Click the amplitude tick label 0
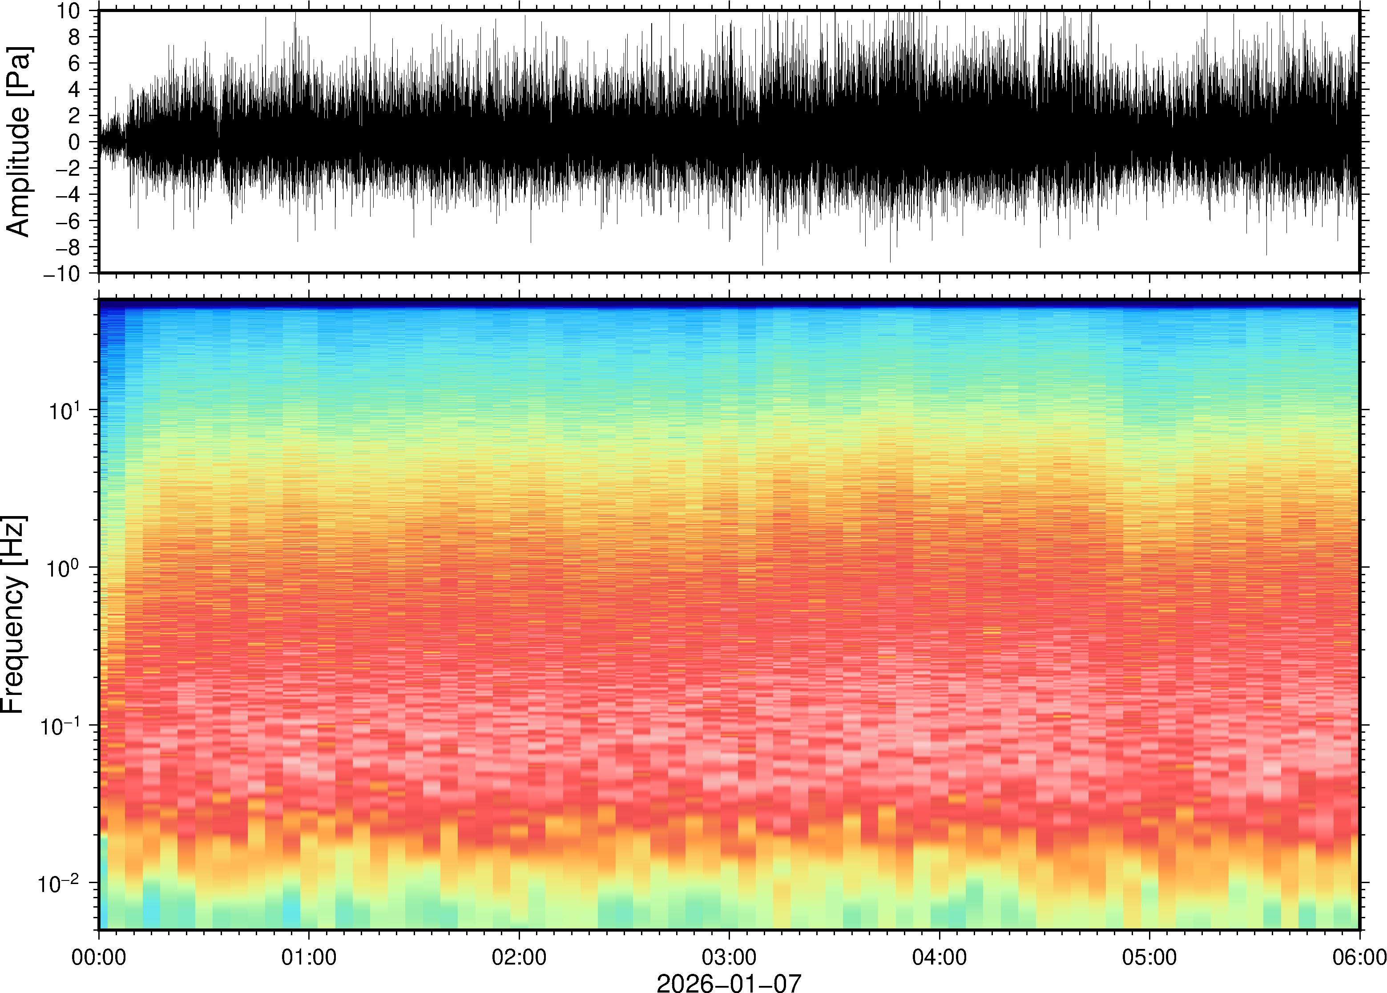 tap(75, 142)
